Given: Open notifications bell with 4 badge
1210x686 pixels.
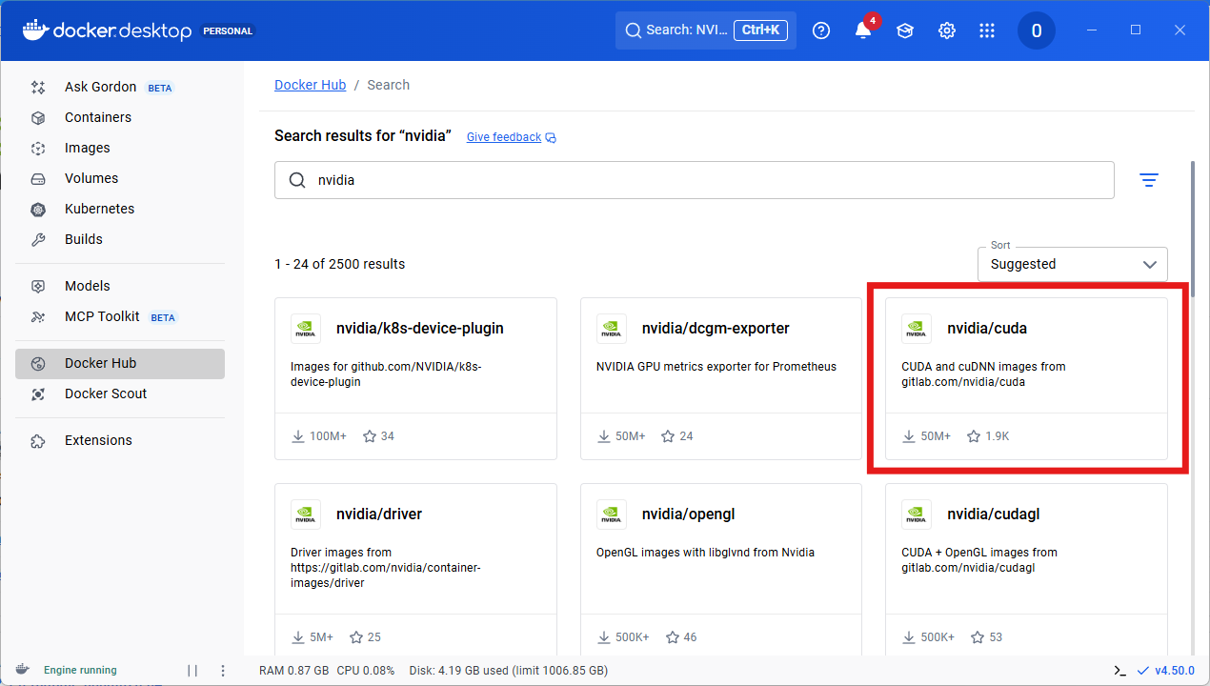Looking at the screenshot, I should coord(863,30).
